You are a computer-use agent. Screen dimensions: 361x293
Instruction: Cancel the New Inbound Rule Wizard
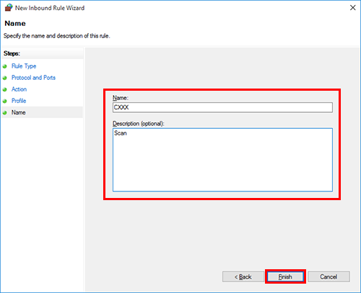tap(329, 276)
